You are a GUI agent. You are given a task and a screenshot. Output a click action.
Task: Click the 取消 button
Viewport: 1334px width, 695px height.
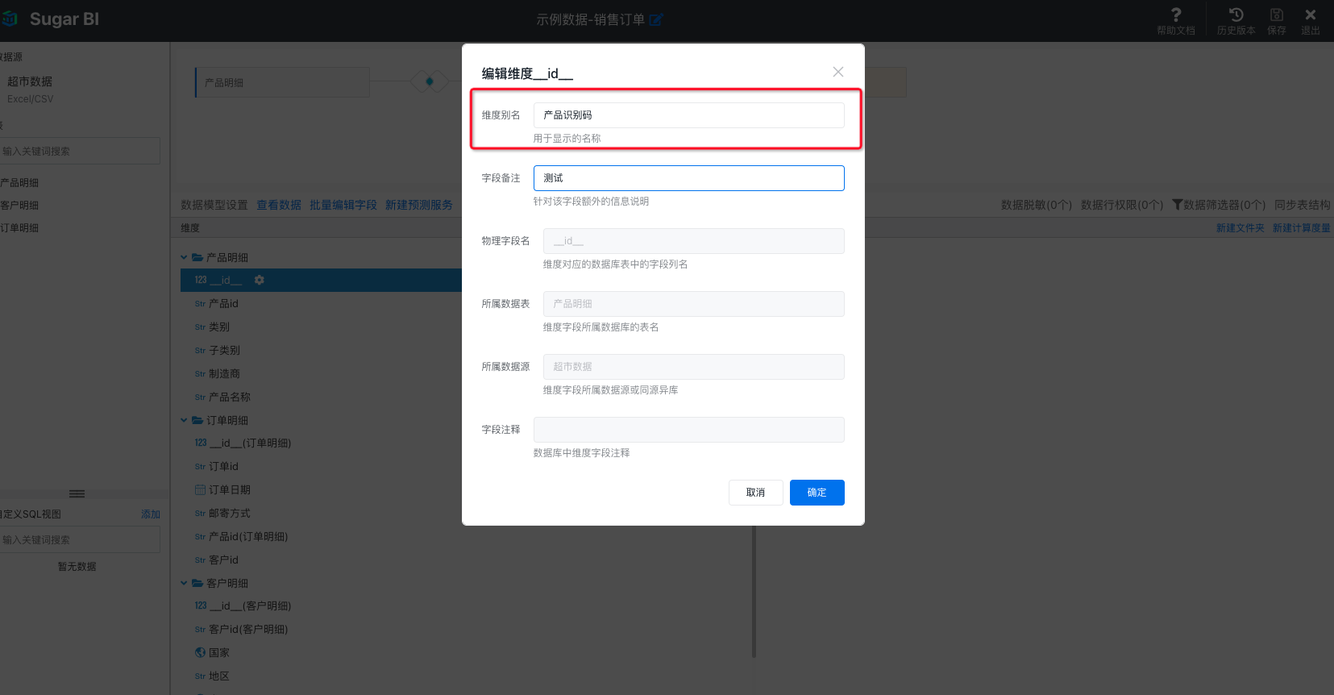click(x=755, y=493)
